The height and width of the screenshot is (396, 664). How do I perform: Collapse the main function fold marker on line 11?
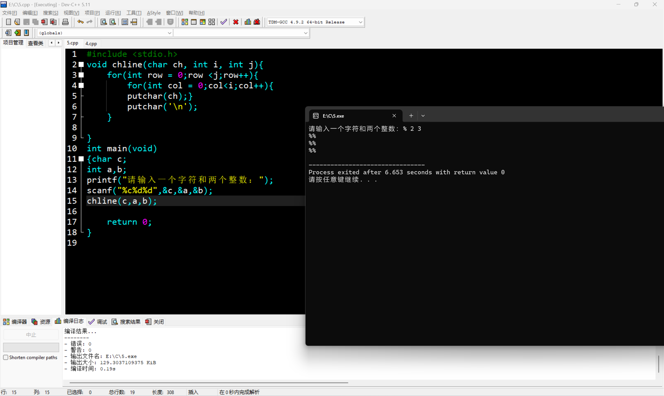click(81, 159)
